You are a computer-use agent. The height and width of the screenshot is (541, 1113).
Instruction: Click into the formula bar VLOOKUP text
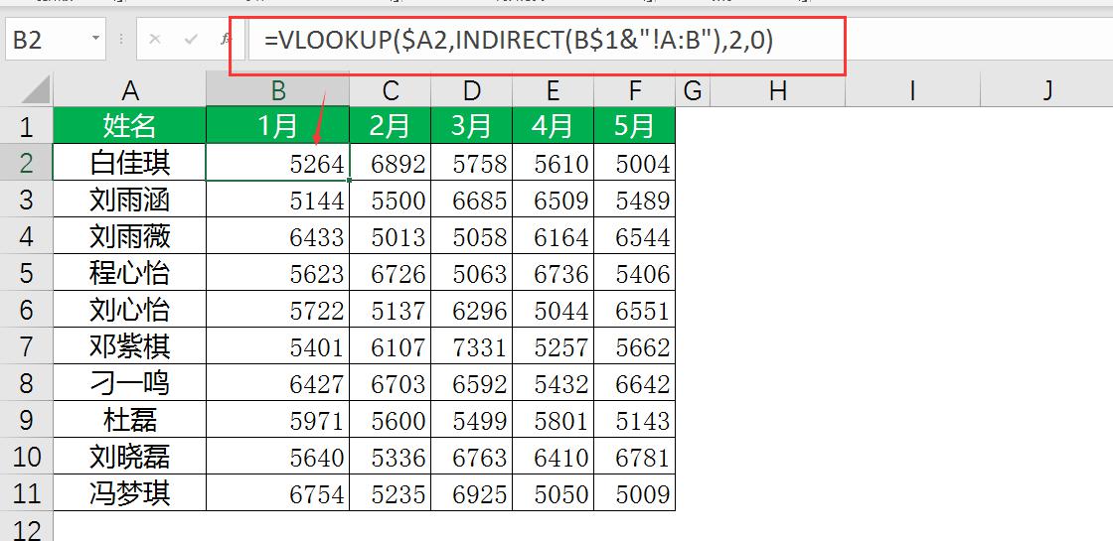518,41
